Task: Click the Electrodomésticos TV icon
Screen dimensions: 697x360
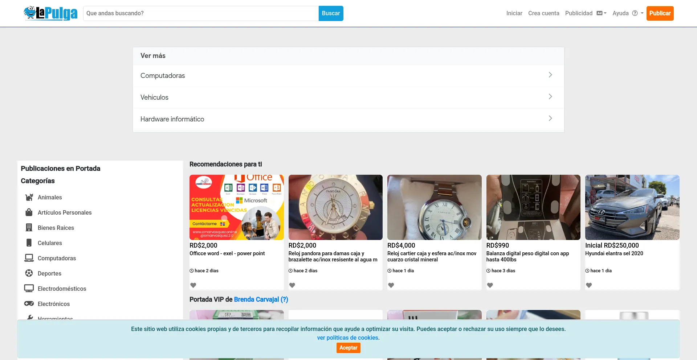Action: point(29,289)
